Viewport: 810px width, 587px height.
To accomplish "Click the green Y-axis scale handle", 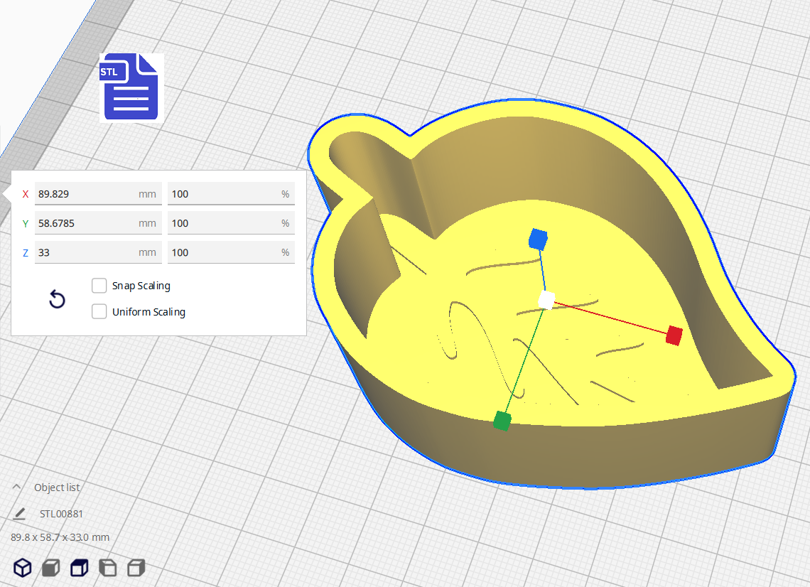I will click(x=502, y=421).
